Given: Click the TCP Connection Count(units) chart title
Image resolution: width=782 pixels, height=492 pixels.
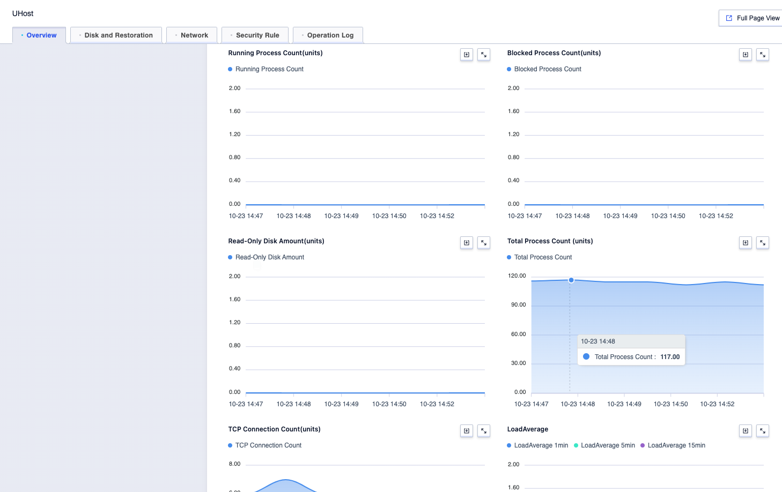Looking at the screenshot, I should click(x=274, y=429).
